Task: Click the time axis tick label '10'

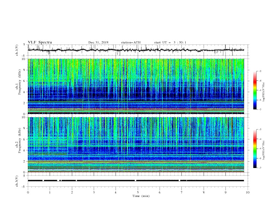Action: (x=248, y=192)
